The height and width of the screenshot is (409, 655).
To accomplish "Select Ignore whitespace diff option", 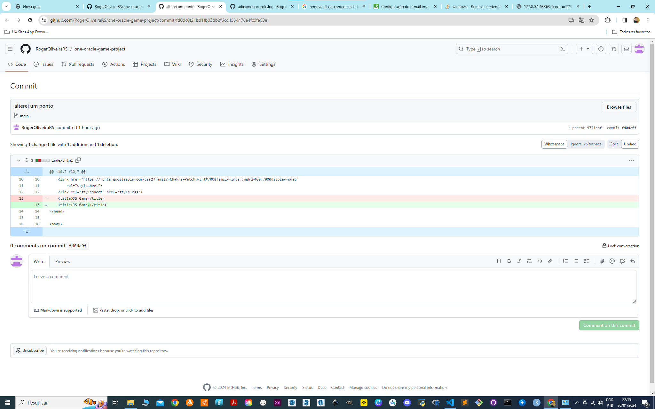I will 586,144.
